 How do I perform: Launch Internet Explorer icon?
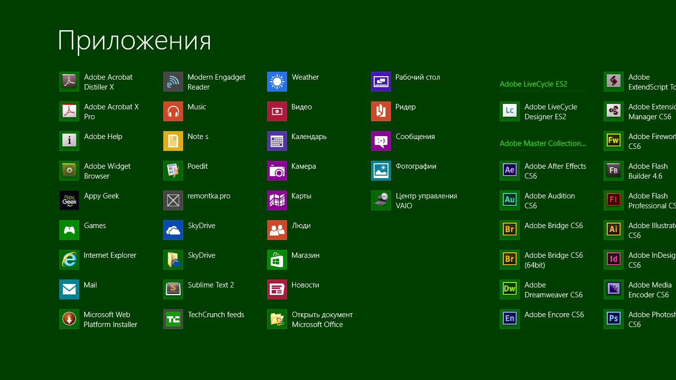click(x=69, y=260)
